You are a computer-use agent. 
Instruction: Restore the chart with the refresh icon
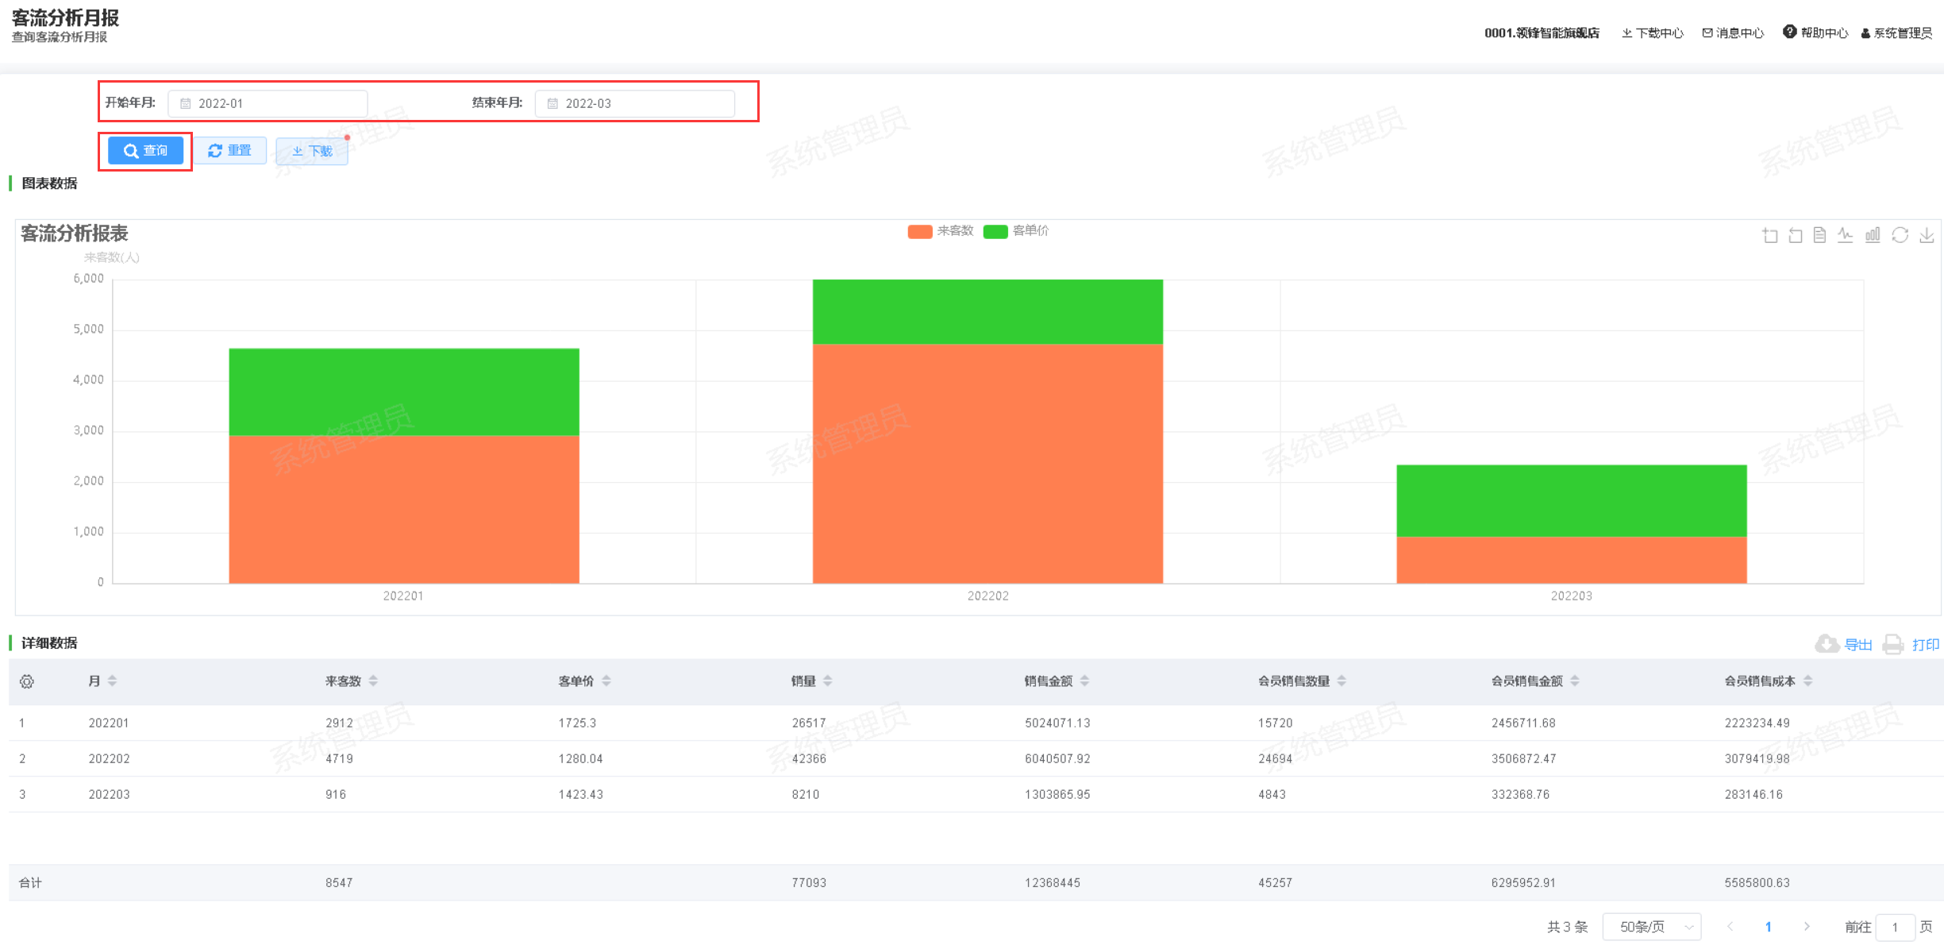click(x=1900, y=235)
